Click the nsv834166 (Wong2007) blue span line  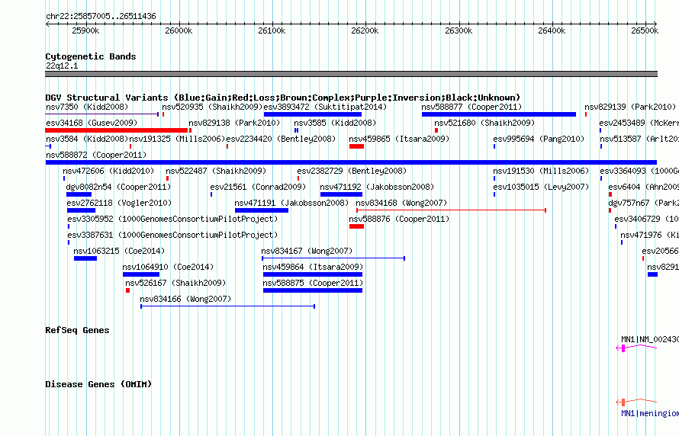(x=228, y=306)
